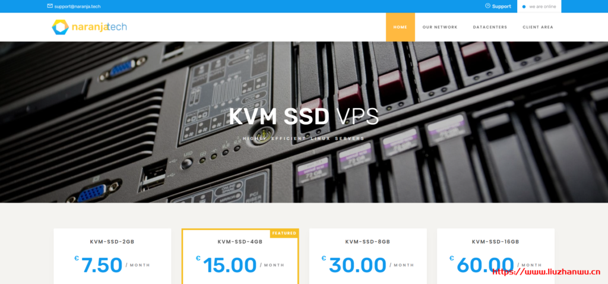Click the blue online status dot
Image resolution: width=608 pixels, height=284 pixels.
[x=524, y=7]
